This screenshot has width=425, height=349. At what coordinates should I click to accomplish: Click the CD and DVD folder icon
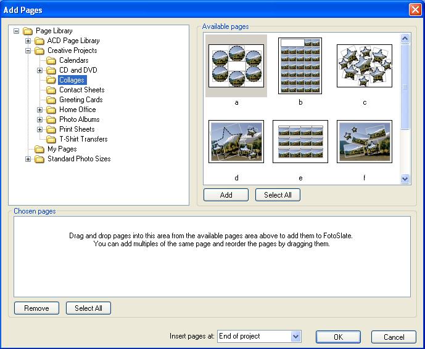coord(51,70)
